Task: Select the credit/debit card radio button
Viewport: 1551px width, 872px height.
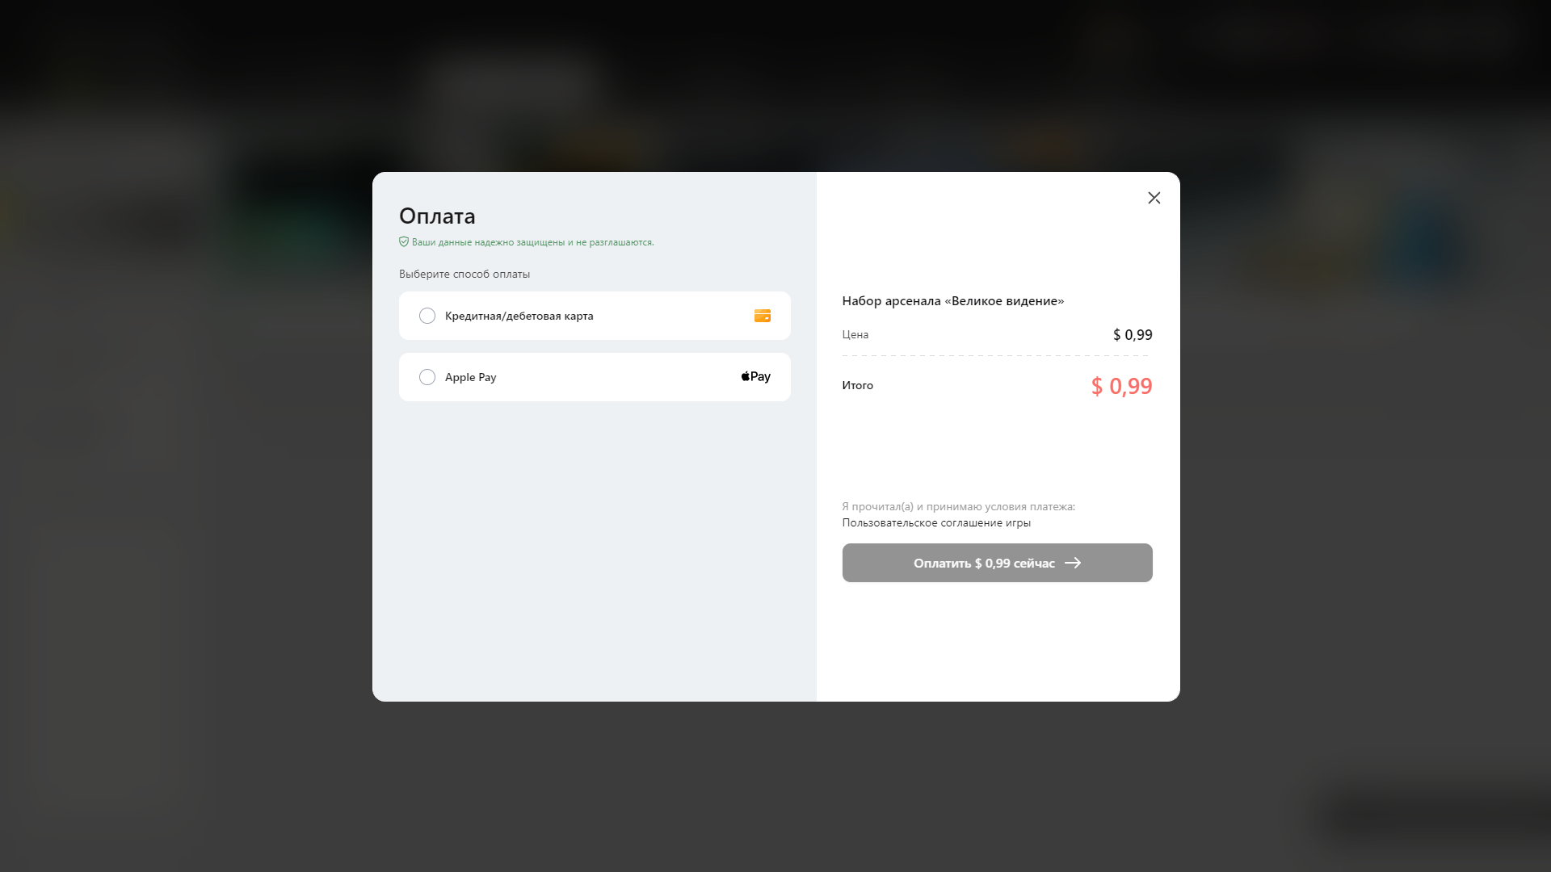Action: click(x=427, y=316)
